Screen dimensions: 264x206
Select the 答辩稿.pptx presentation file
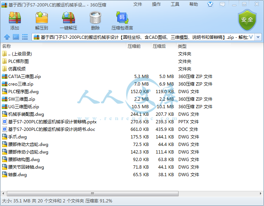pyautogui.click(x=52, y=122)
